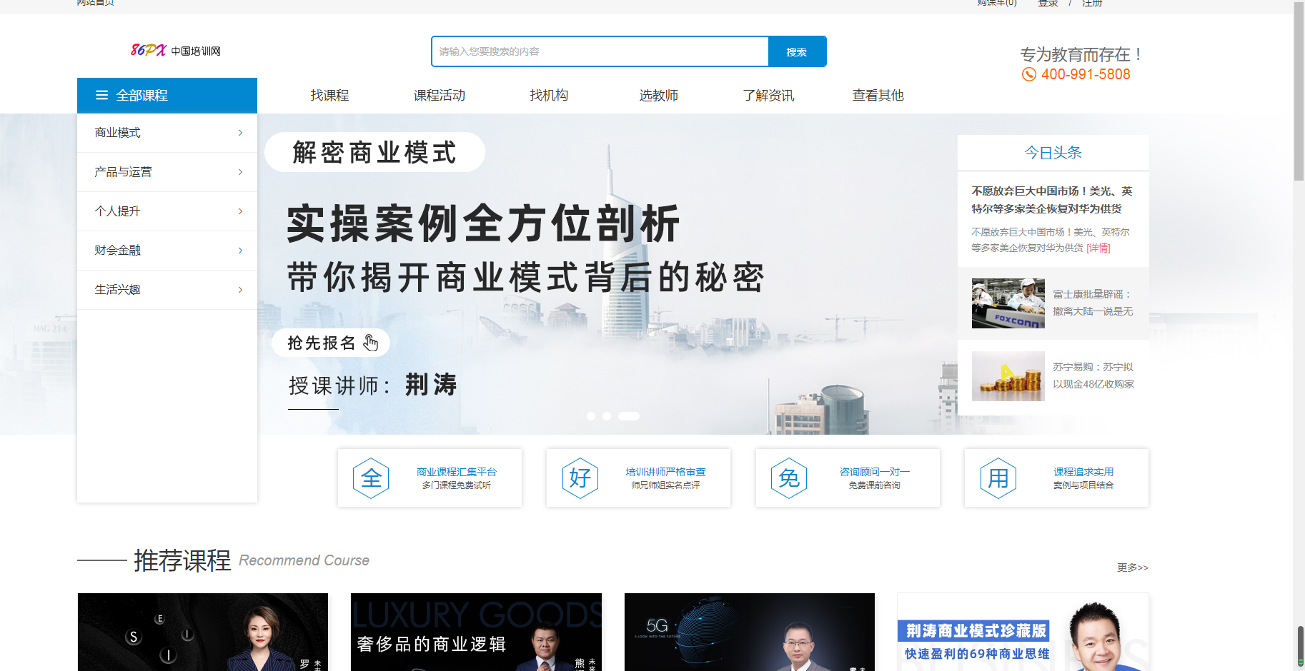Expand the 财会金融 category arrow
Screen dimensions: 1305x671
[x=240, y=251]
